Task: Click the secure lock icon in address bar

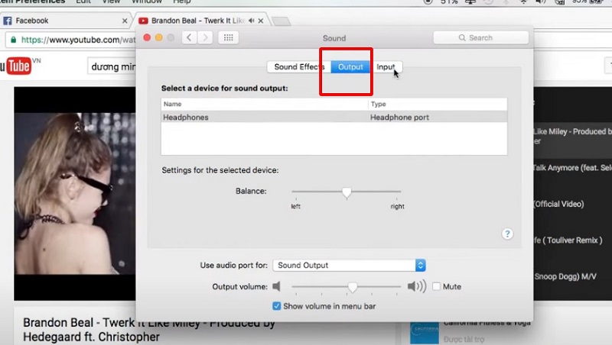Action: (14, 40)
